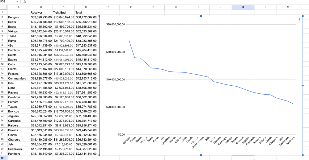Click the chart's left-middle resize handle

[99, 85]
